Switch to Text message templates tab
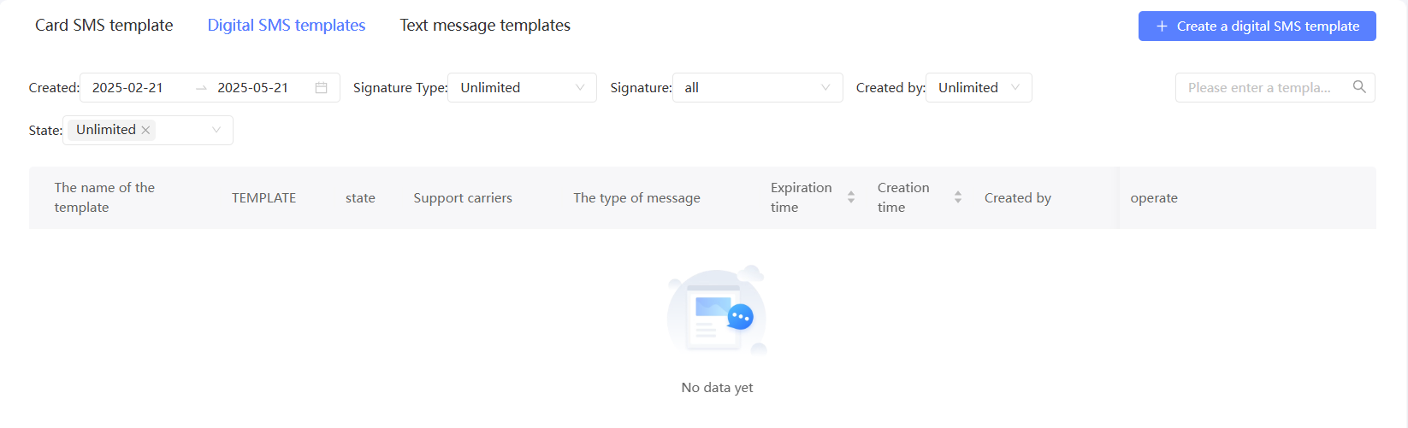 (x=485, y=26)
